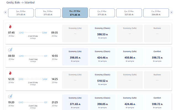Choose C.a, 23 Mar for 264.09
The height and width of the screenshot is (110, 176).
(156, 13)
